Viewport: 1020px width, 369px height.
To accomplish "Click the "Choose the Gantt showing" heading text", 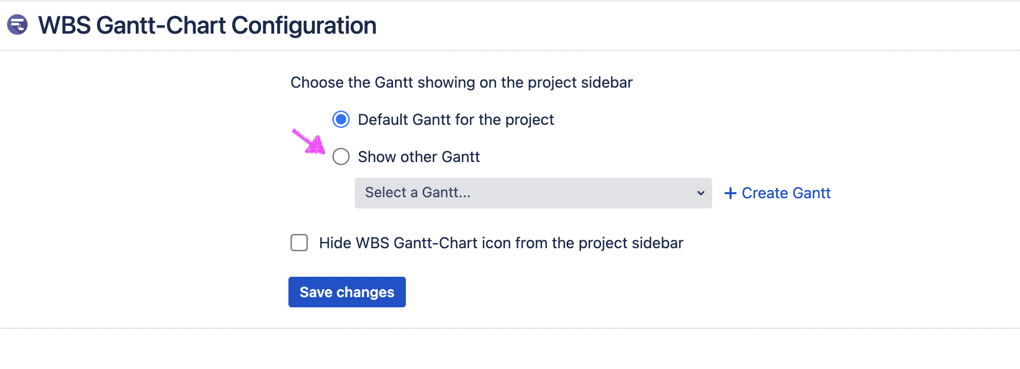I will point(462,83).
